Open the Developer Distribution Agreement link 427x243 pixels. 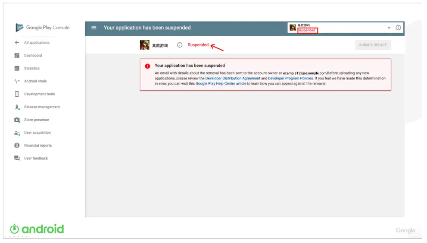click(233, 78)
